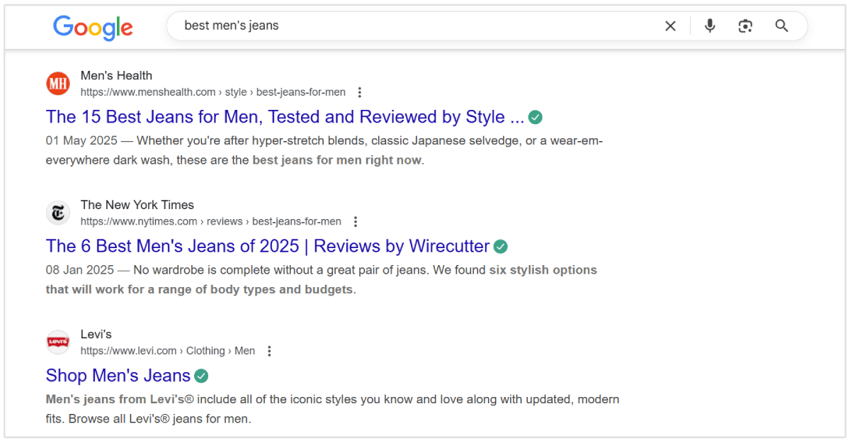Clear the search query with X
Screen dimensions: 850x443
[x=670, y=26]
